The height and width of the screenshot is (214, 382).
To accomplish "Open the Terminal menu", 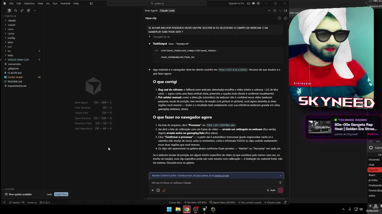I will tap(65, 4).
